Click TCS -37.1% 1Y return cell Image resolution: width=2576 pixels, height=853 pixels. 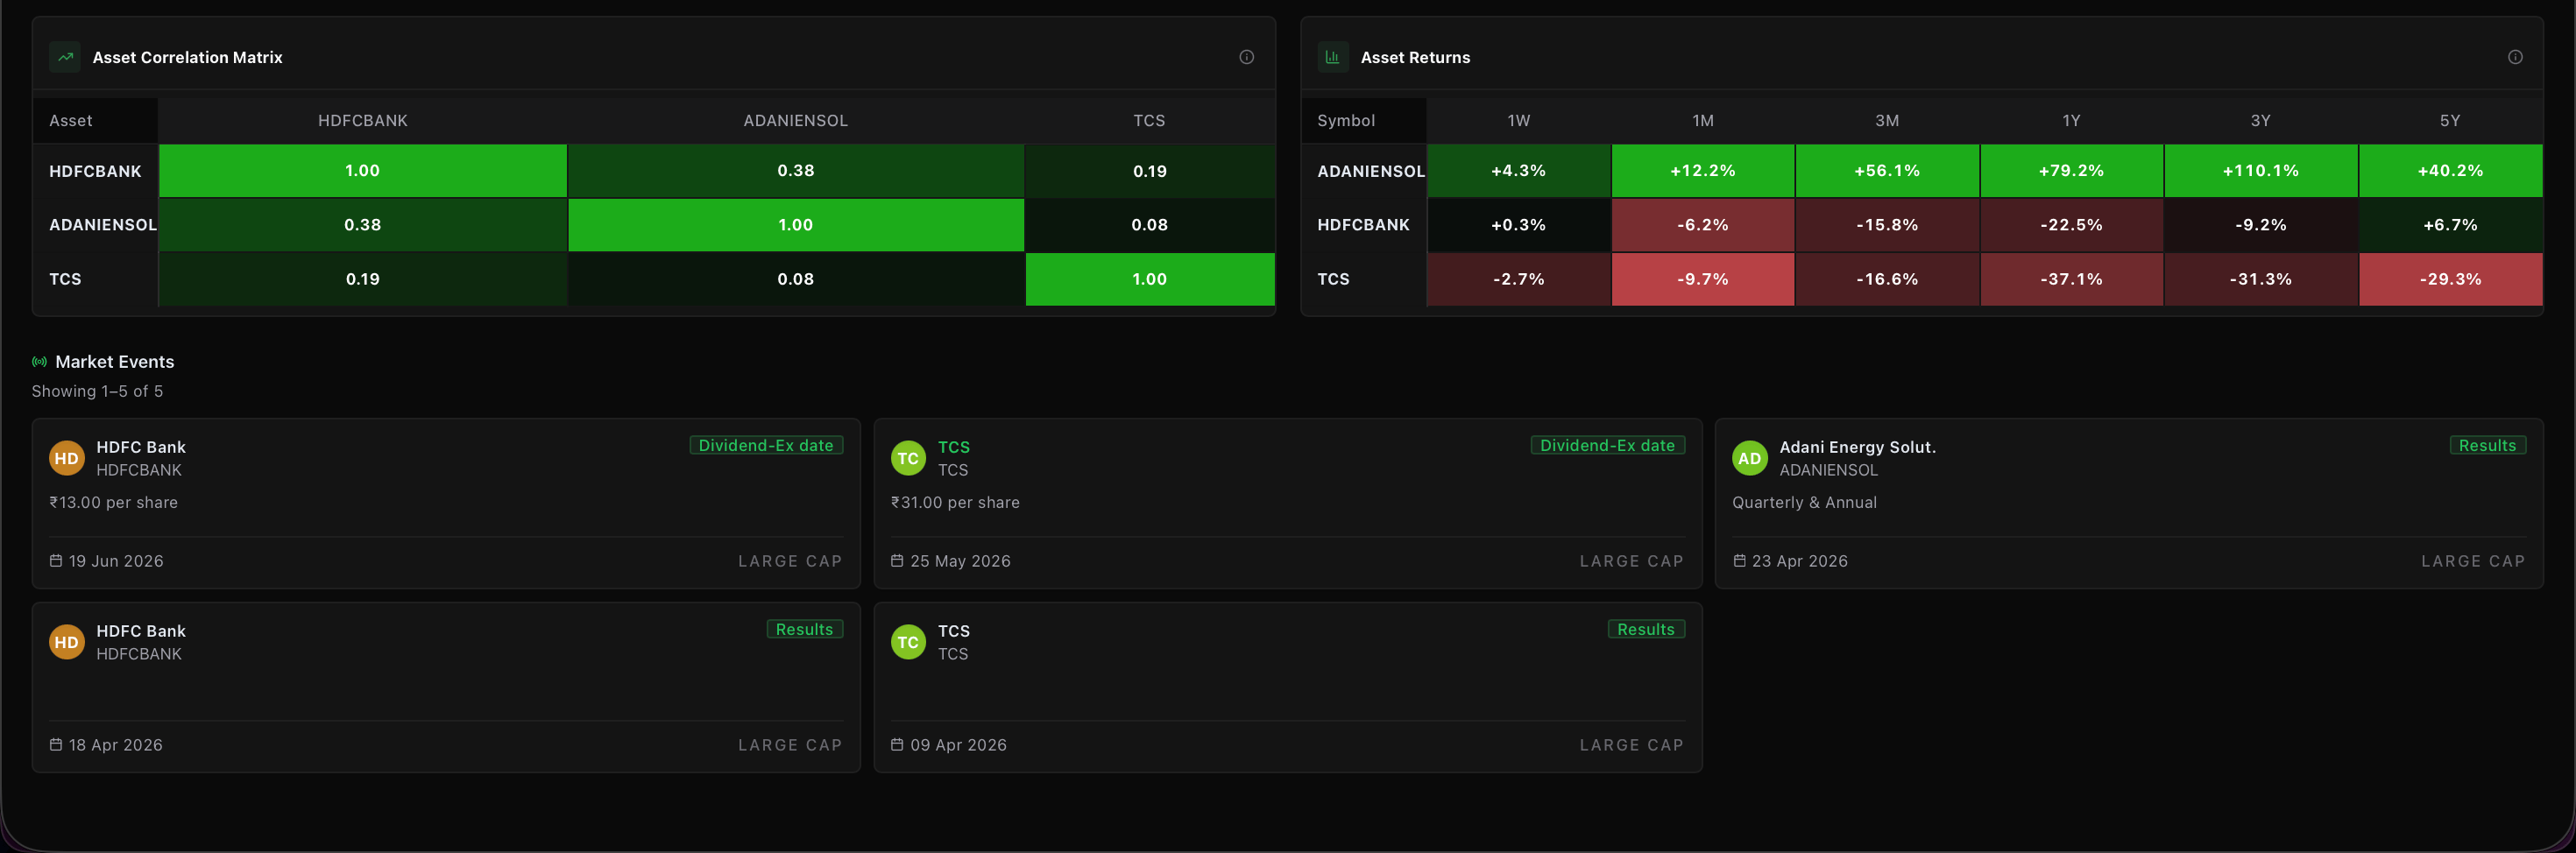(2071, 279)
